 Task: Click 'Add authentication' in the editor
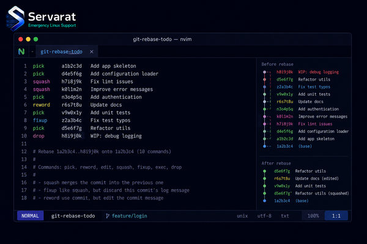(x=116, y=97)
